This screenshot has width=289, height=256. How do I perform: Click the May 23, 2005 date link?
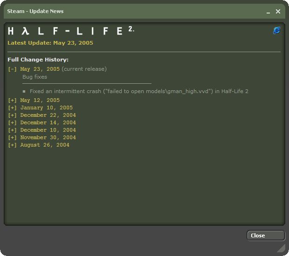pos(40,69)
